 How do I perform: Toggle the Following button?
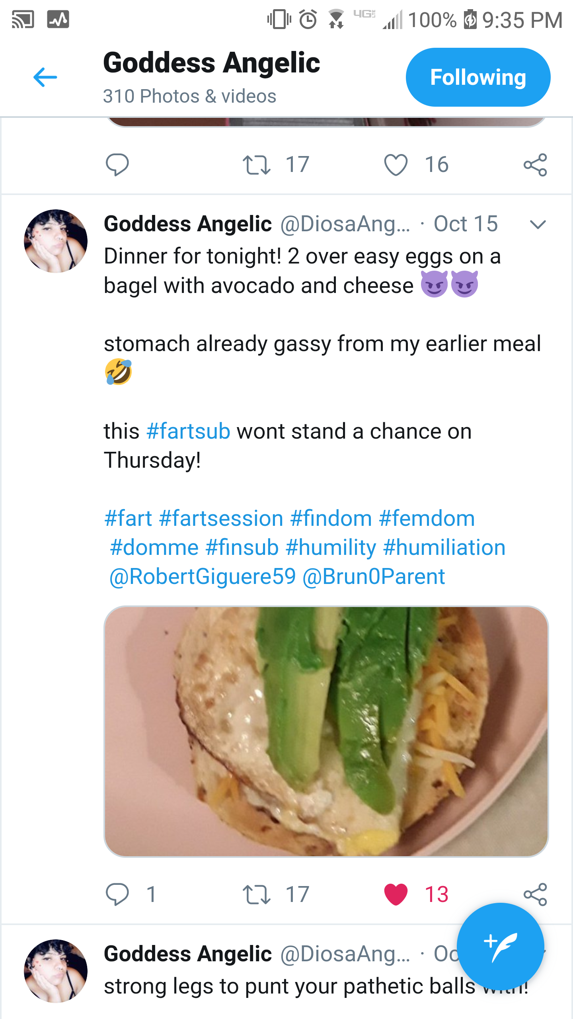[478, 77]
